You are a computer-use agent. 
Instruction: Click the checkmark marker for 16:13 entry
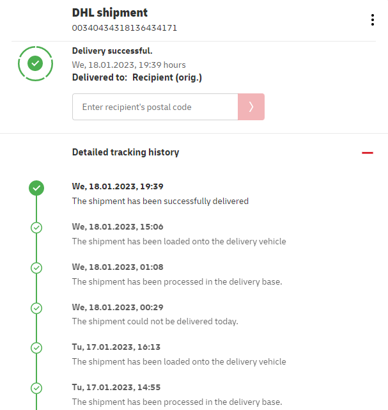[36, 348]
